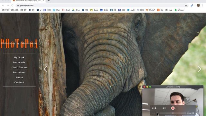
Task: Click the PHoToPoA site logo
Action: pos(19,43)
